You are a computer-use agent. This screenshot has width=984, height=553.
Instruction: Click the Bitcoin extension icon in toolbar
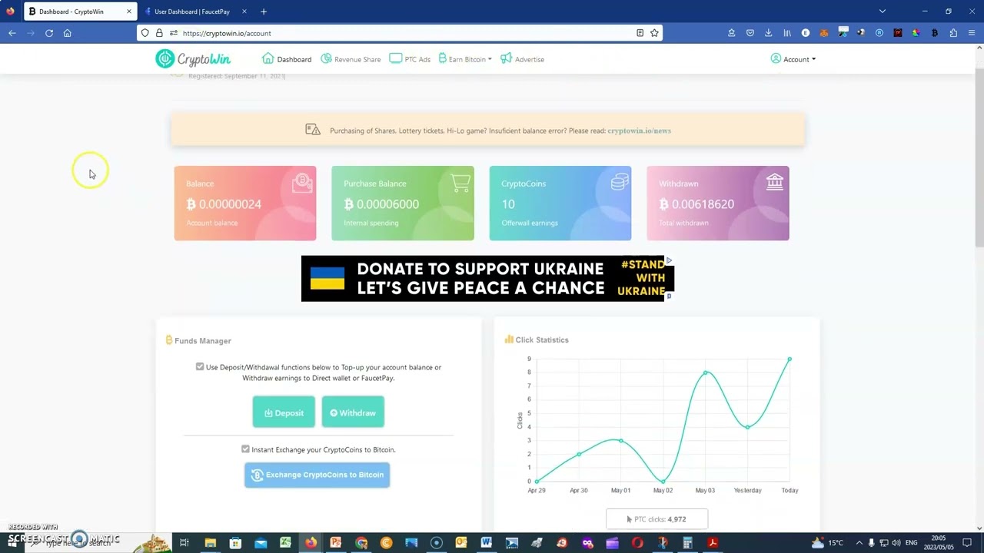[935, 33]
